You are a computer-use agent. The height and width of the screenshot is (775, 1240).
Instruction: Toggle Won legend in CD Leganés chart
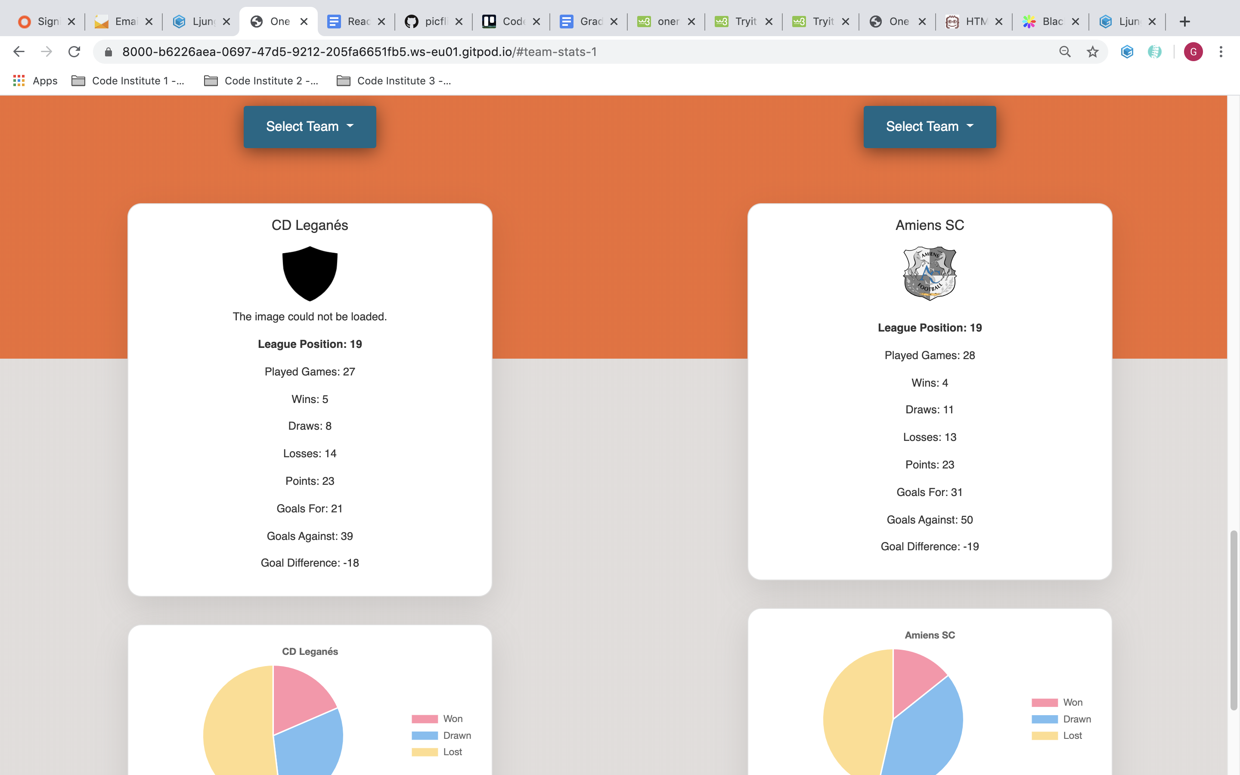coord(437,719)
